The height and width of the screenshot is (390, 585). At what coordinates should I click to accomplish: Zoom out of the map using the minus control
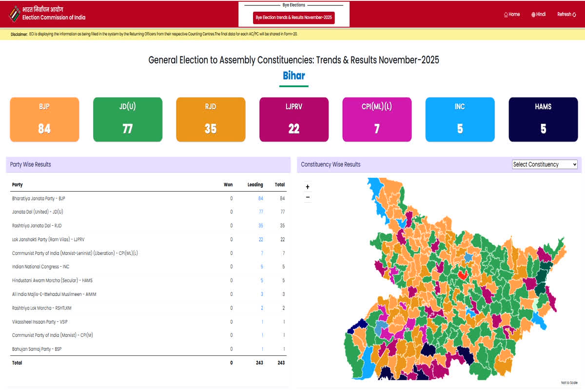[308, 197]
